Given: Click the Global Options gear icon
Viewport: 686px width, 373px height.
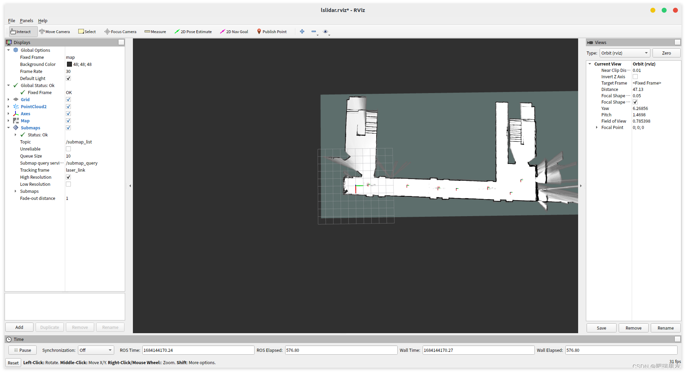Looking at the screenshot, I should tap(16, 50).
